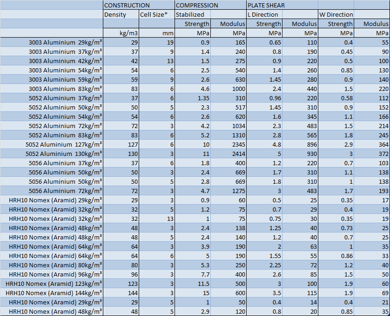Image resolution: width=390 pixels, height=316 pixels.
Task: Click compression modulus value 1310
Action: pos(229,135)
